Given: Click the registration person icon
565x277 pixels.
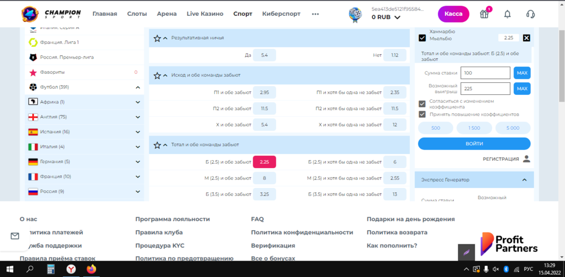Looking at the screenshot, I should coord(527,159).
